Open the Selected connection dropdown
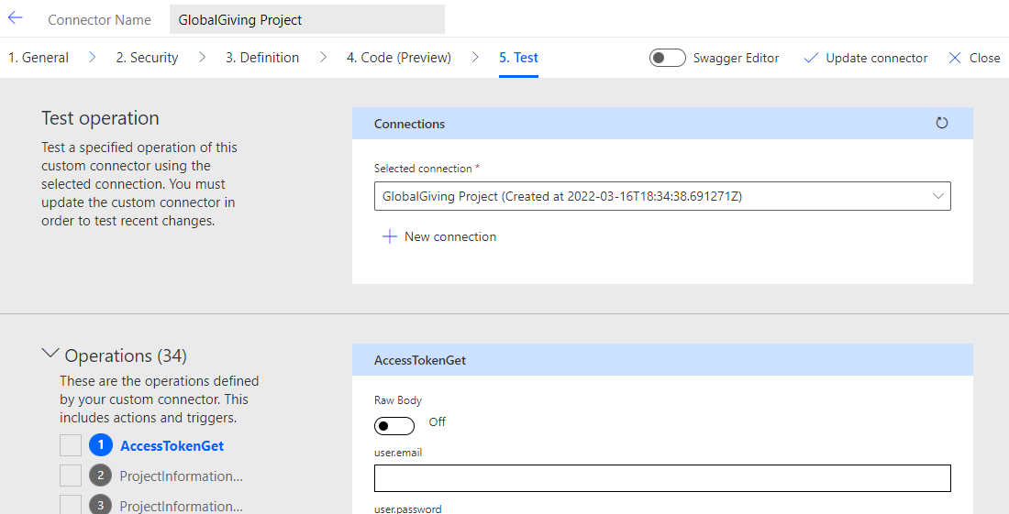Viewport: 1009px width, 514px height. click(662, 196)
